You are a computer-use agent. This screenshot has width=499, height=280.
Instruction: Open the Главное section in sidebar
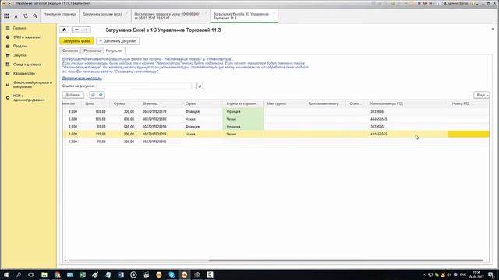click(x=19, y=28)
